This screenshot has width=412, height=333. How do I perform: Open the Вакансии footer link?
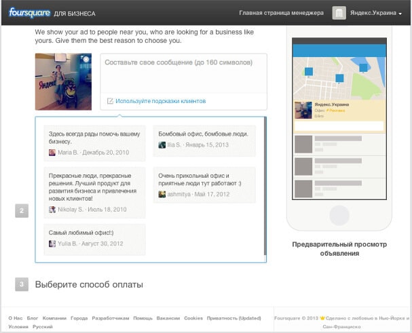point(168,317)
